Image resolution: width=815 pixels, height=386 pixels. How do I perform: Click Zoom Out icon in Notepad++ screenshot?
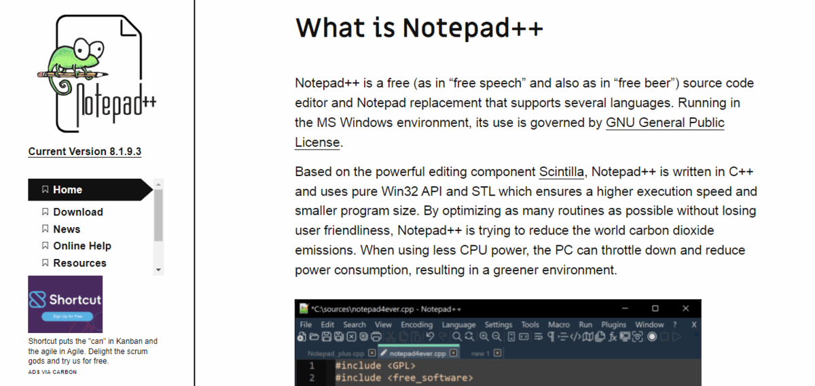(496, 336)
